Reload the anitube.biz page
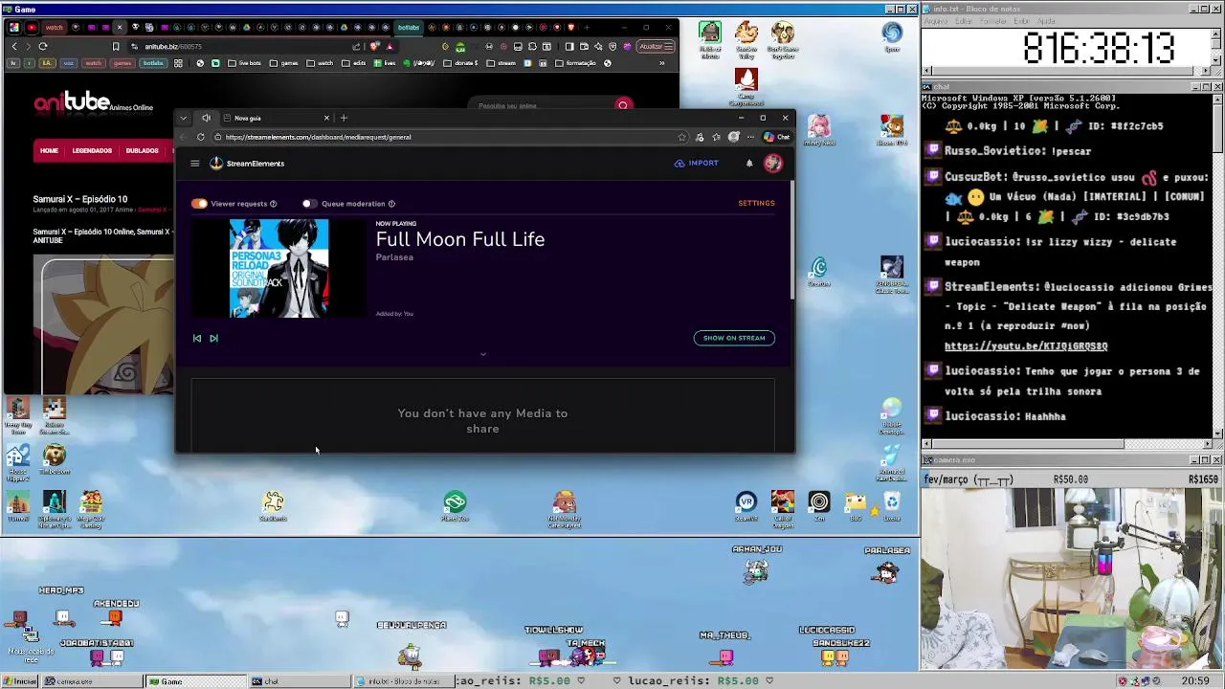The image size is (1225, 689). point(42,46)
